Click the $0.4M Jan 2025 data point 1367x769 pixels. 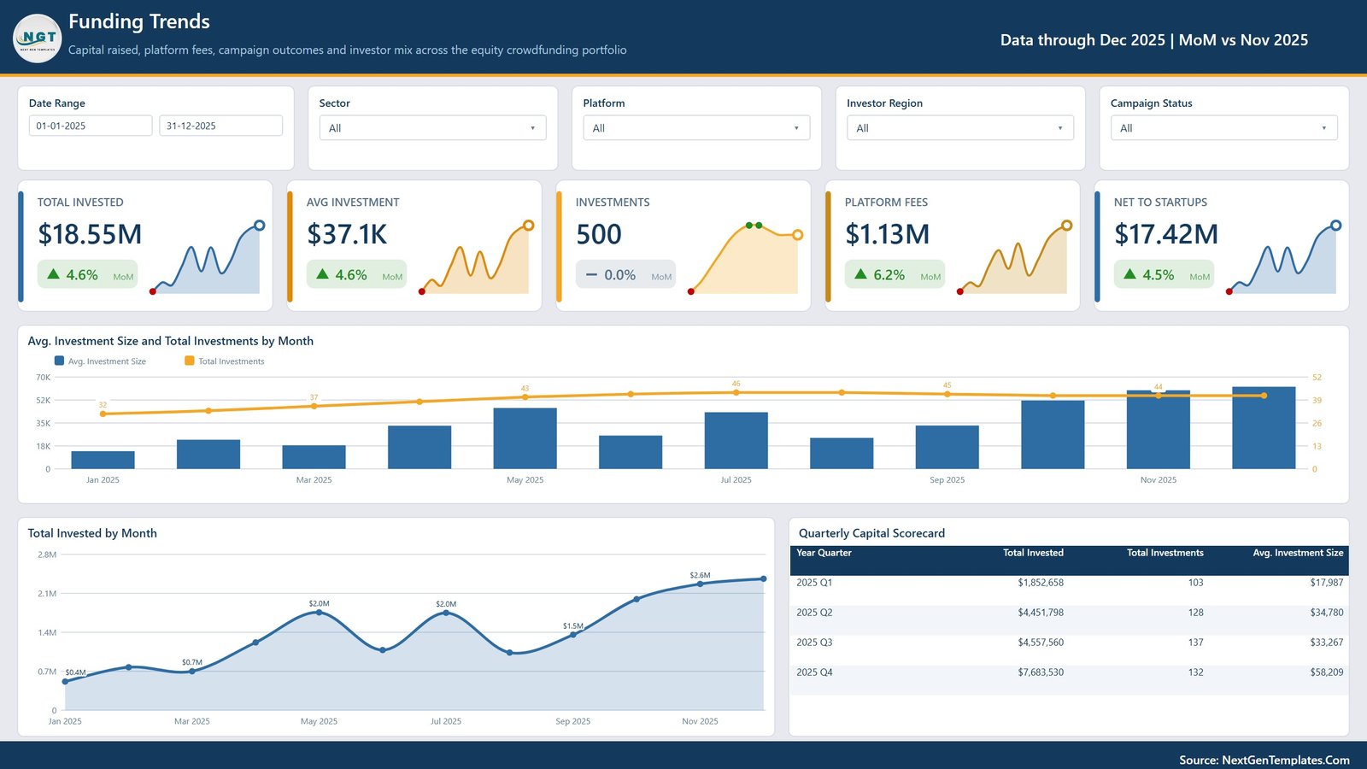[x=65, y=682]
